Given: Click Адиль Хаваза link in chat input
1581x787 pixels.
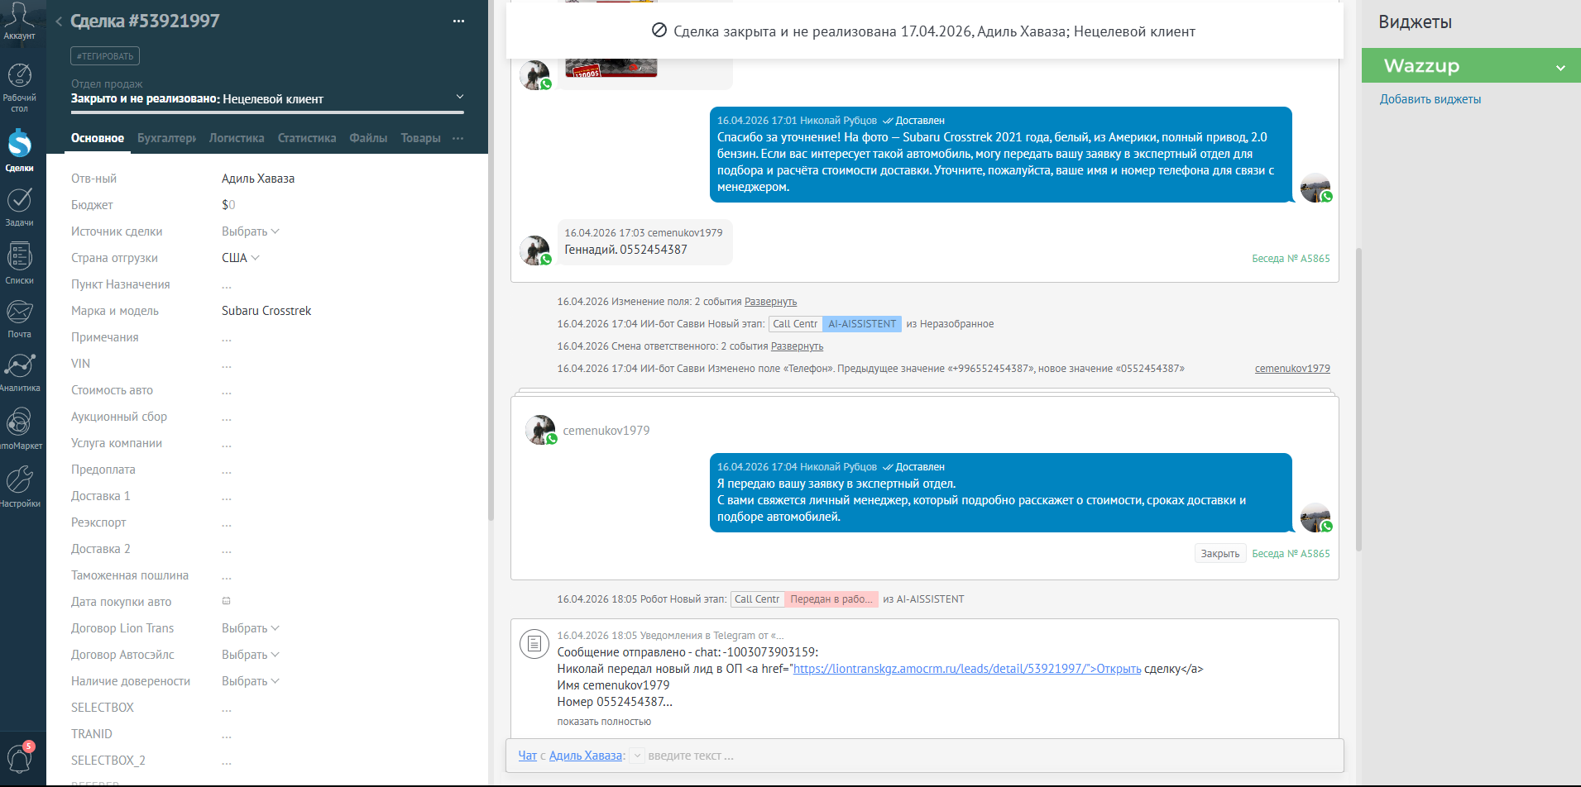Looking at the screenshot, I should [x=586, y=756].
